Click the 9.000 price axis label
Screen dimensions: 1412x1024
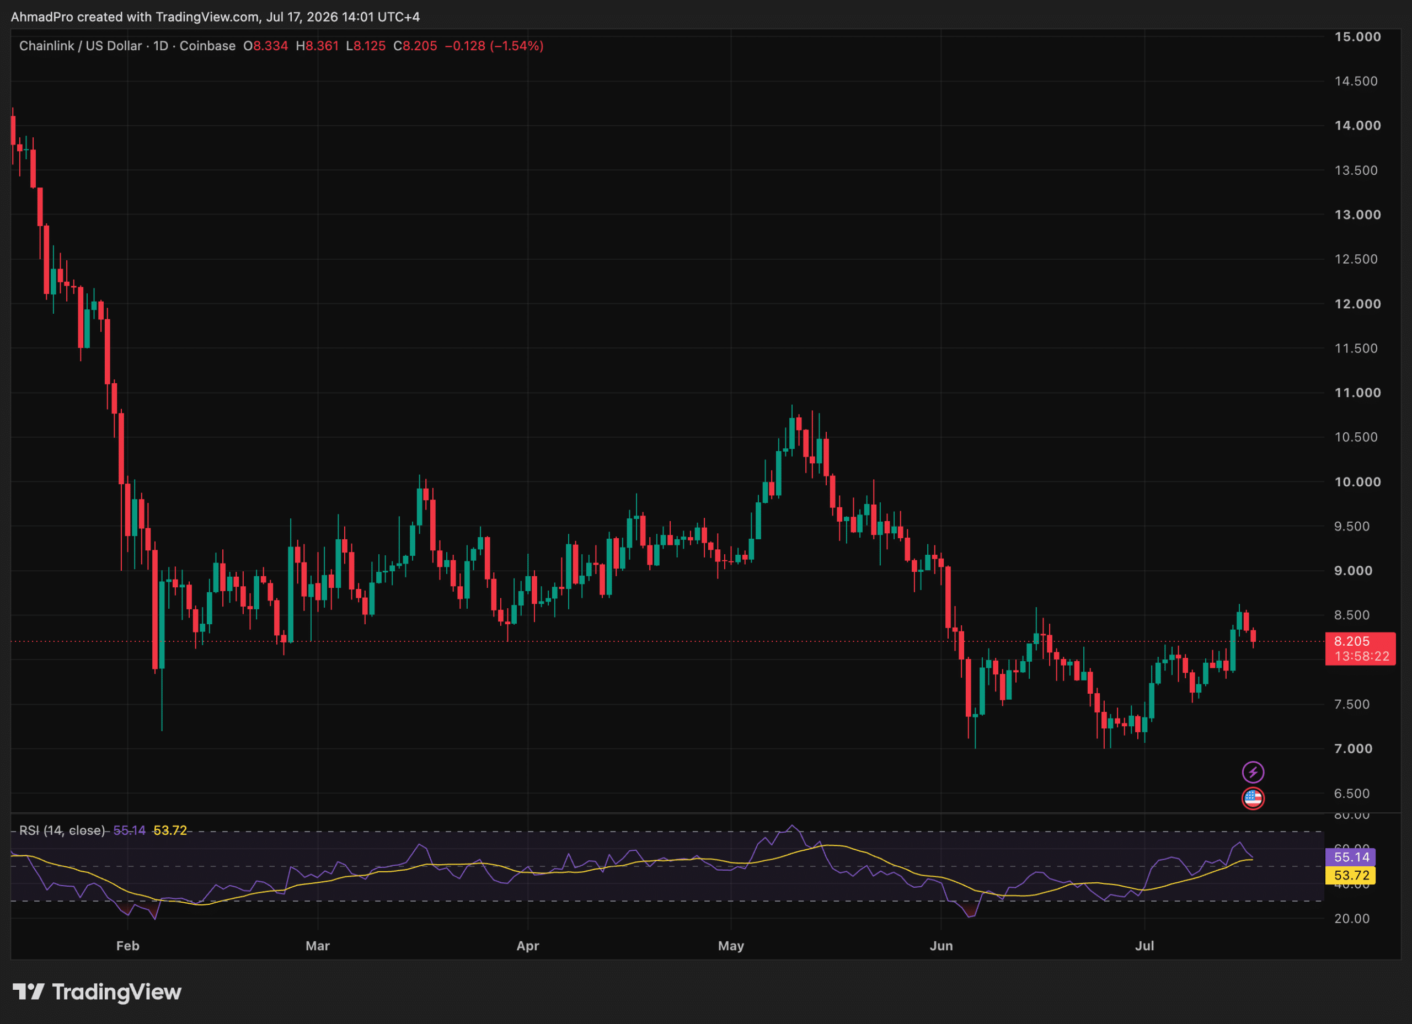pyautogui.click(x=1353, y=571)
